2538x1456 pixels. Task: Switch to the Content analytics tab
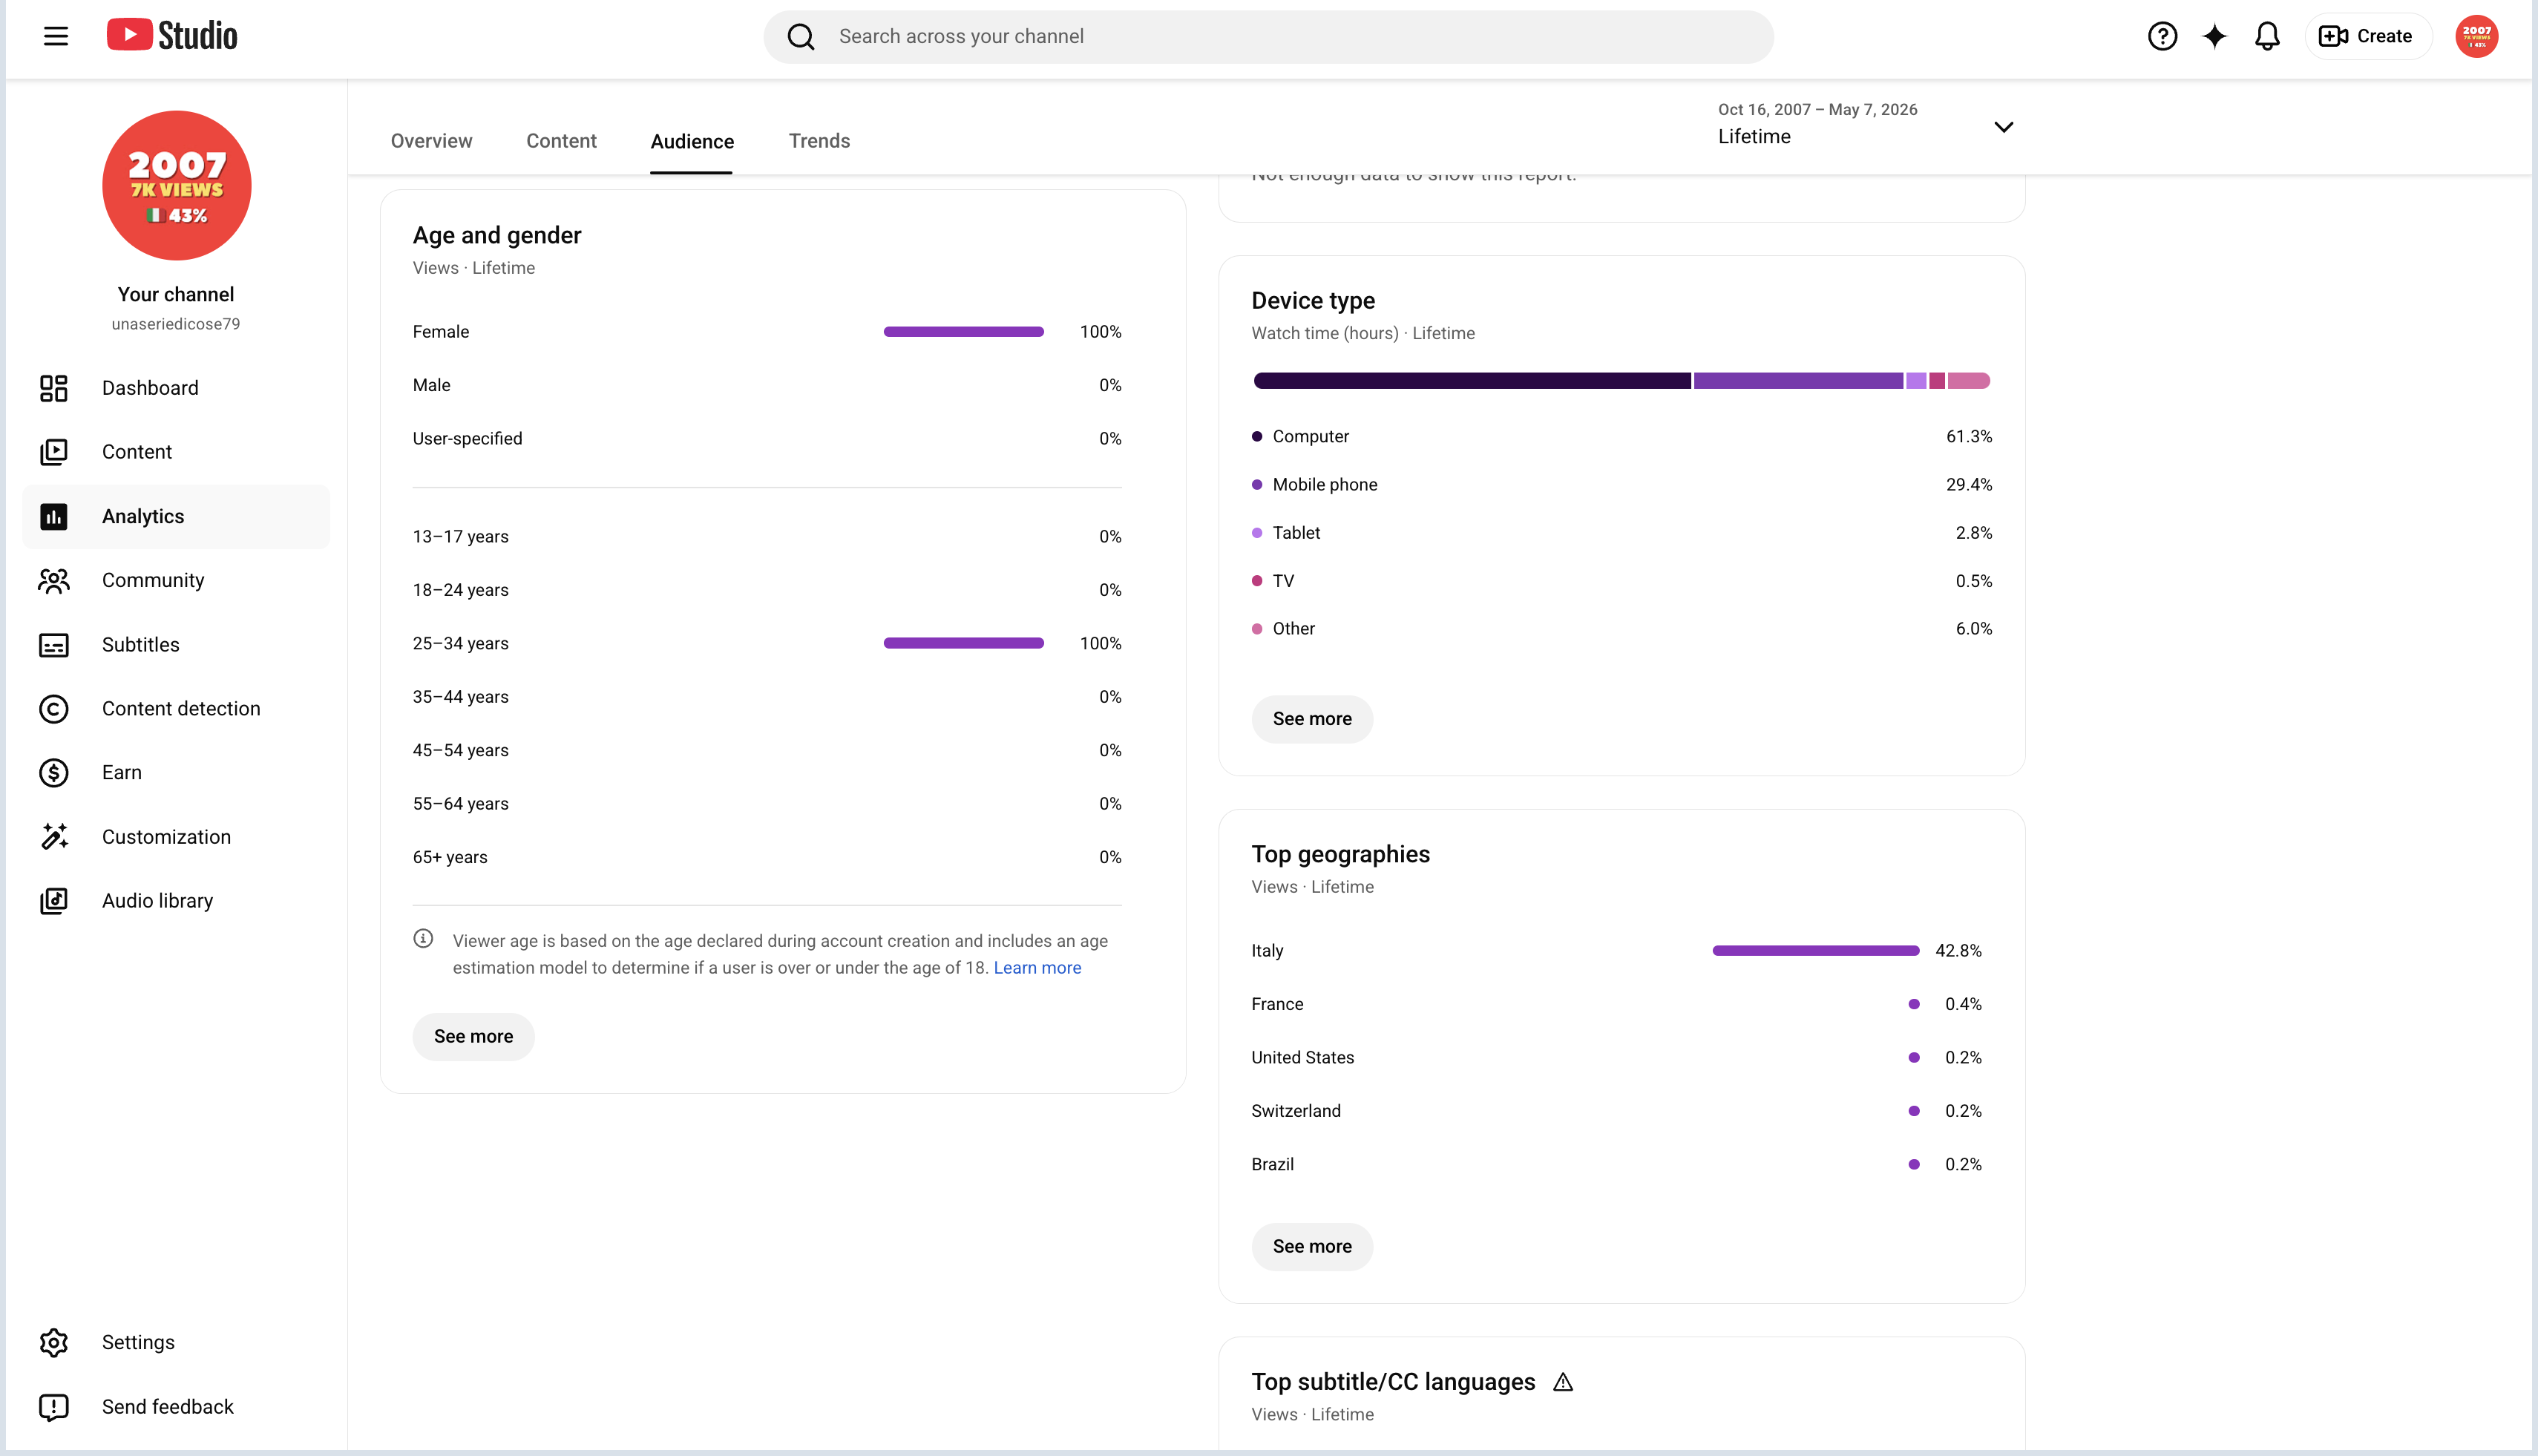pos(561,141)
